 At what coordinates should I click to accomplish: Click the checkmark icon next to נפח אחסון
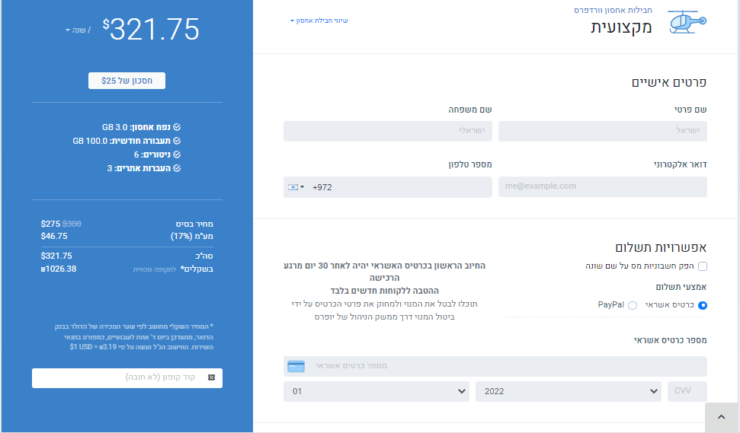(177, 127)
